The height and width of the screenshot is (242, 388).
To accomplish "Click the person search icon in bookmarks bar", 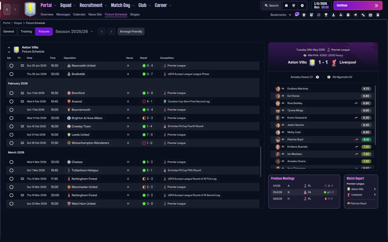I will [341, 15].
